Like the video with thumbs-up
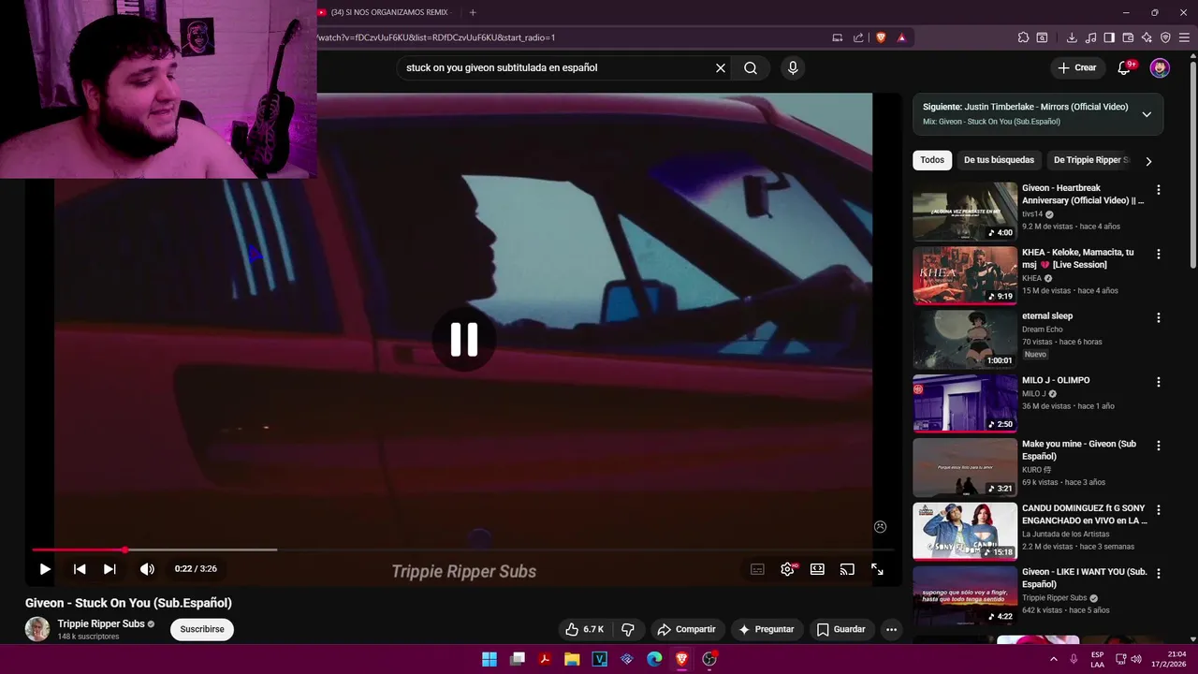1198x674 pixels. (585, 629)
